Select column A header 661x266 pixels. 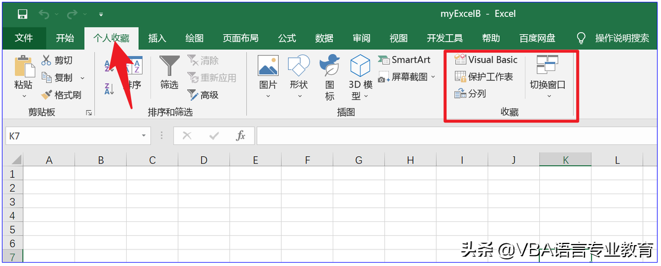[49, 160]
